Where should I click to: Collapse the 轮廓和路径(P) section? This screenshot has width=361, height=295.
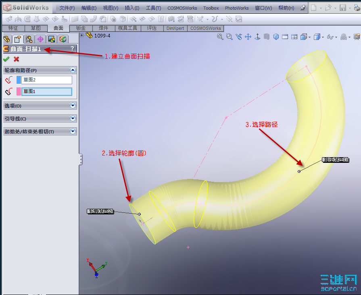pos(73,70)
